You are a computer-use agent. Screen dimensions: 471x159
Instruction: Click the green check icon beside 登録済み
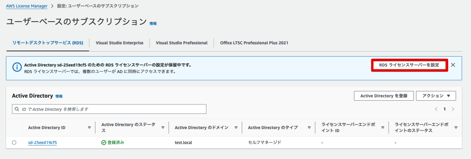(x=104, y=143)
